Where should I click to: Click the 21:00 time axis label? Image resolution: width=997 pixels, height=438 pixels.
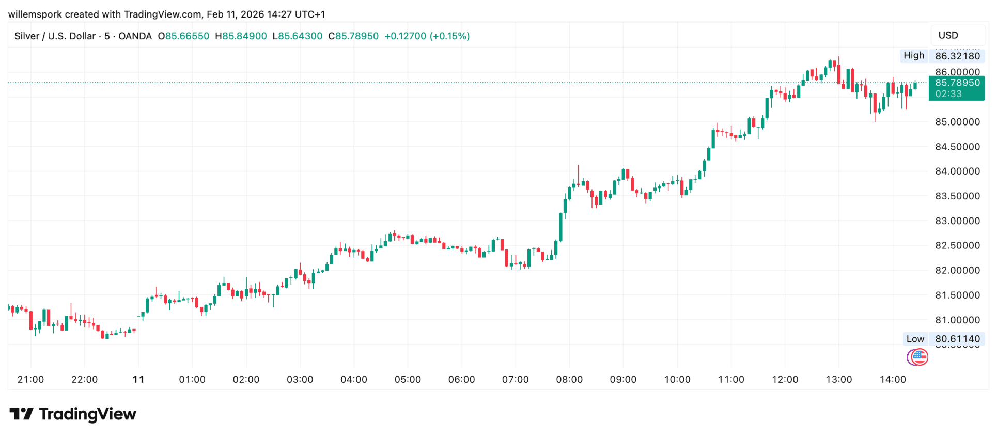pos(30,379)
